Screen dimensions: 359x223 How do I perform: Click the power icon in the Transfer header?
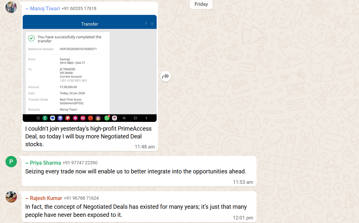(152, 24)
